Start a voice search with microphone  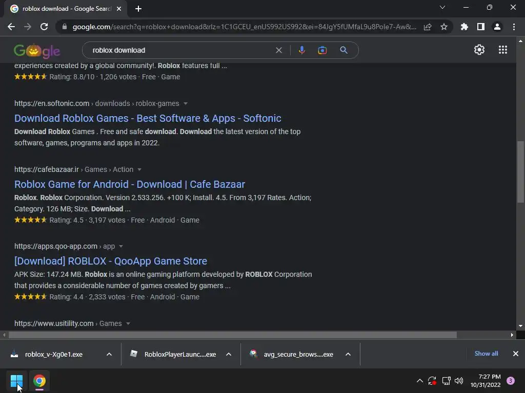[301, 50]
